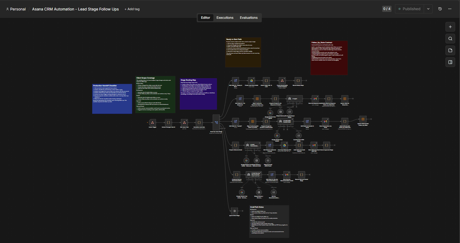The width and height of the screenshot is (460, 243).
Task: Select the Send Welcome Email With PDF node
Action: click(314, 145)
